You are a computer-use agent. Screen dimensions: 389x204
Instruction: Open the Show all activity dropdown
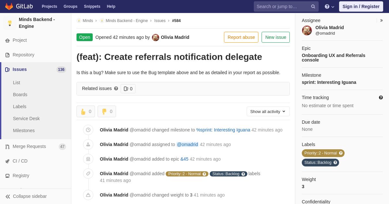268,111
